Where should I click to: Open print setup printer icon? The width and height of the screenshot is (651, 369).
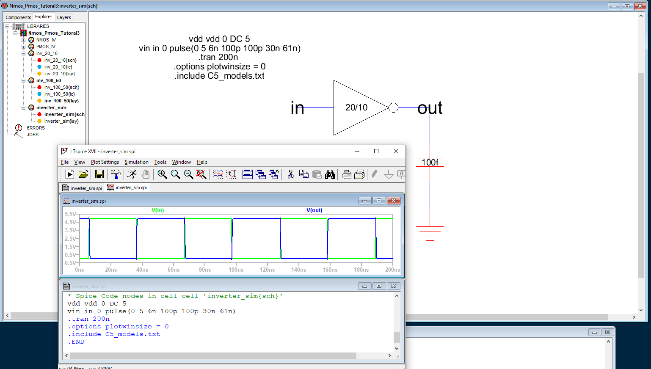[x=346, y=174]
